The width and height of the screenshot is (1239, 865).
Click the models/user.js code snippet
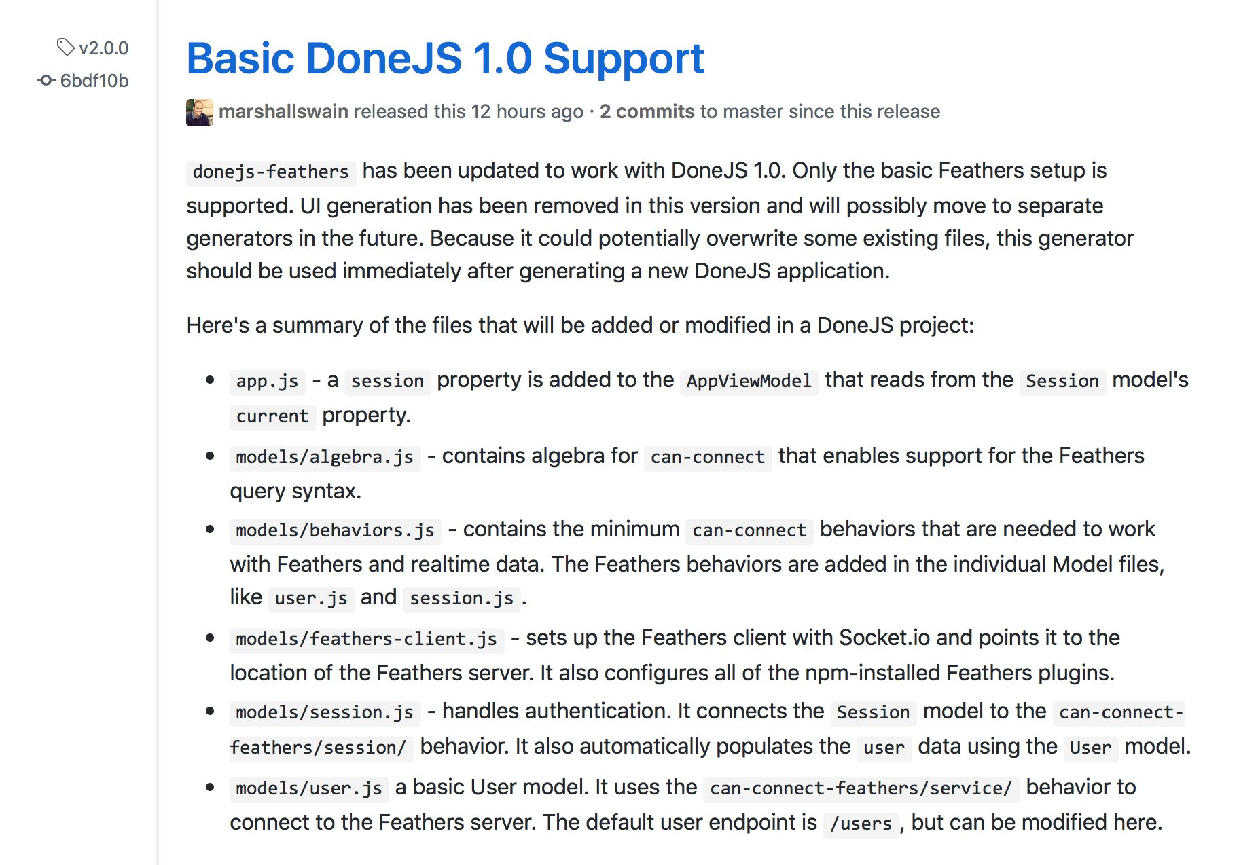(x=309, y=788)
